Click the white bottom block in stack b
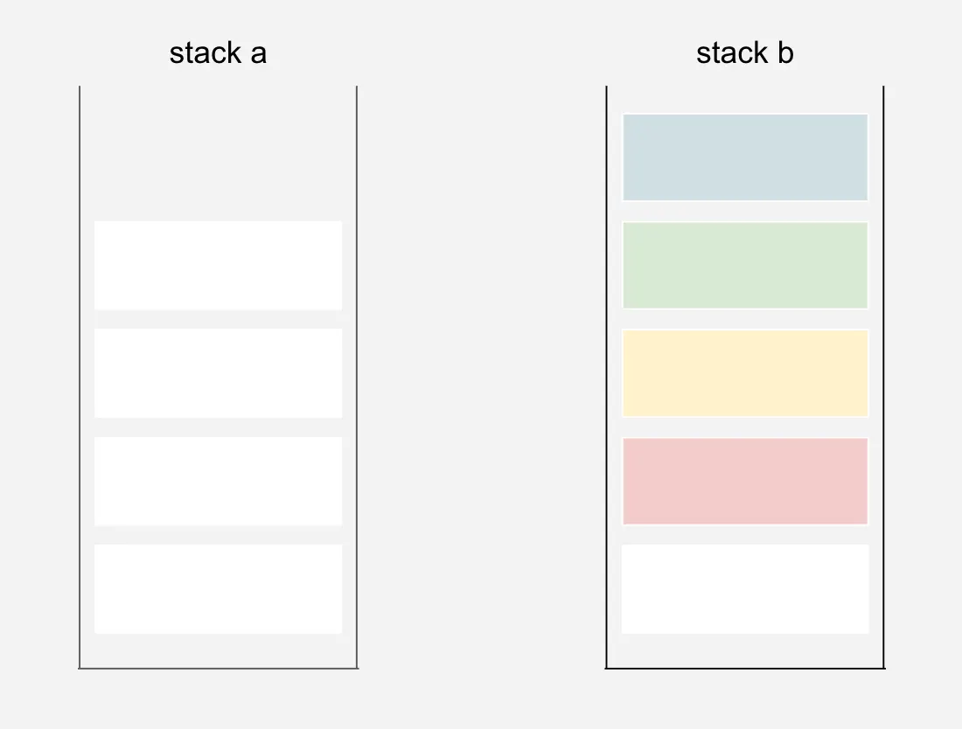This screenshot has height=729, width=962. pyautogui.click(x=745, y=589)
